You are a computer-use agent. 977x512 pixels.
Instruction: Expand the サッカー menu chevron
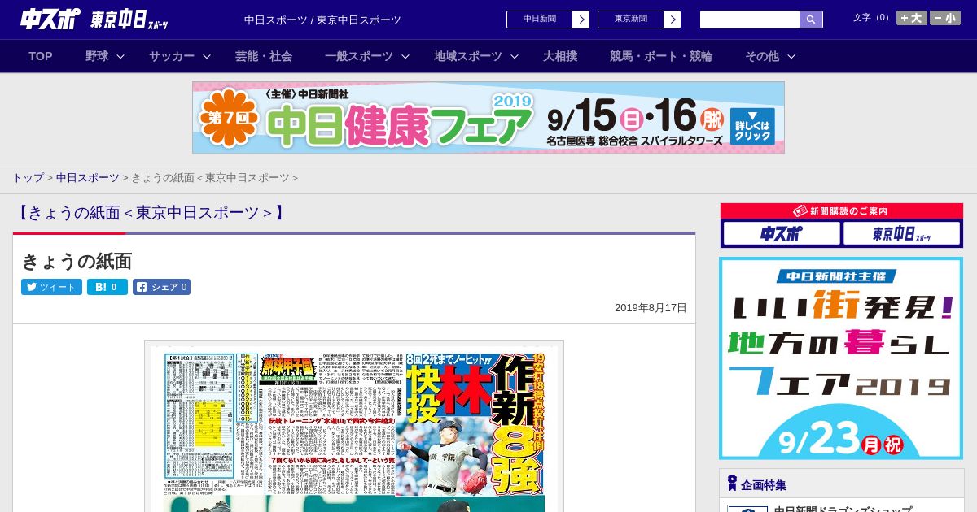point(207,57)
